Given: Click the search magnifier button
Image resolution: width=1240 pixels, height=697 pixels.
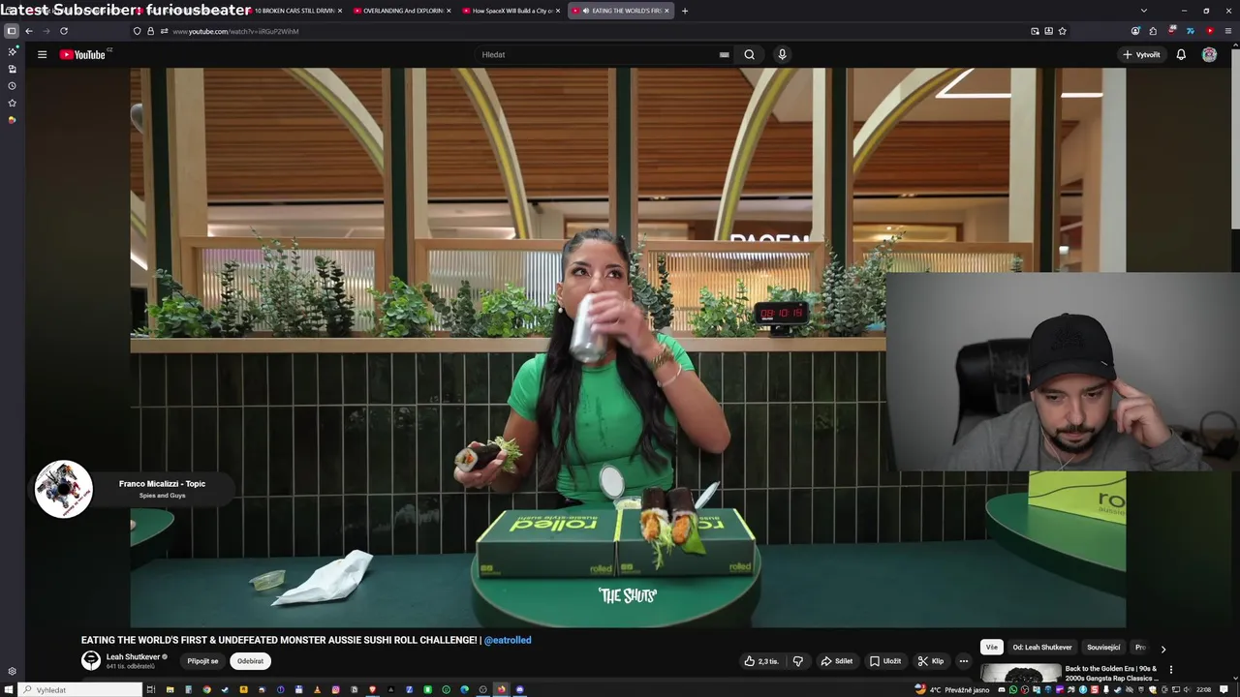Looking at the screenshot, I should click(749, 54).
